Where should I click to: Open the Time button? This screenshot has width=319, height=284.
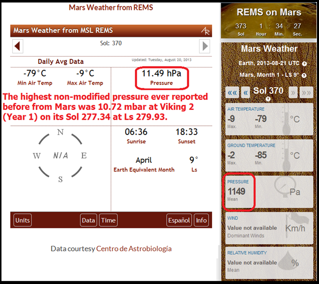click(x=108, y=220)
